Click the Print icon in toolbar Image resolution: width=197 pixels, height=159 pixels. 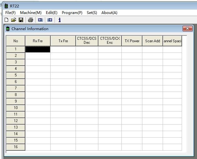tap(30, 20)
